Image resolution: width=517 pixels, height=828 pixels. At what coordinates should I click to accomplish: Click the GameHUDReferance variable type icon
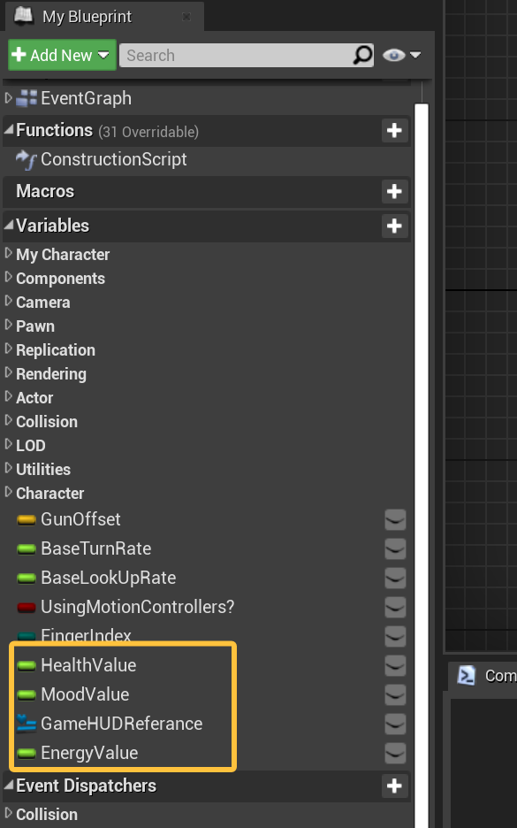click(26, 724)
